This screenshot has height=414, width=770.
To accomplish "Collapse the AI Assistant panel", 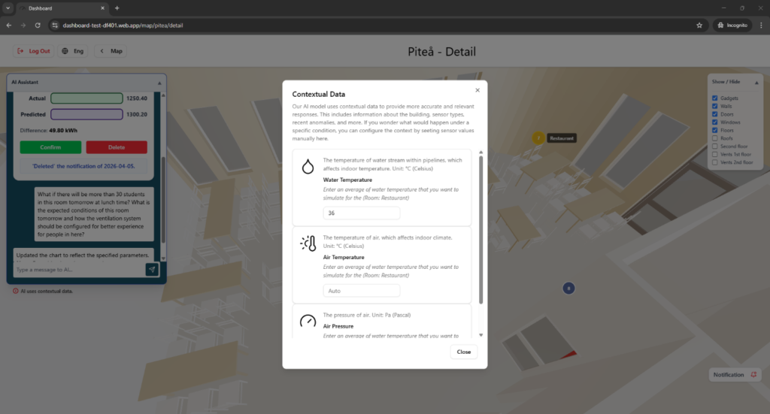I will 159,83.
